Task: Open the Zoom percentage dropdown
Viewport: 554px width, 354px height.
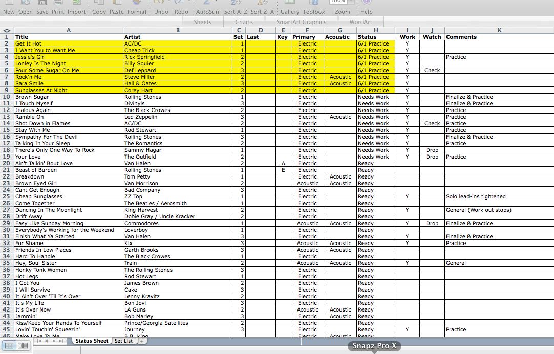Action: pos(351,2)
